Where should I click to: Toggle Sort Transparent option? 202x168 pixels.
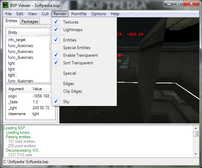(x=84, y=63)
